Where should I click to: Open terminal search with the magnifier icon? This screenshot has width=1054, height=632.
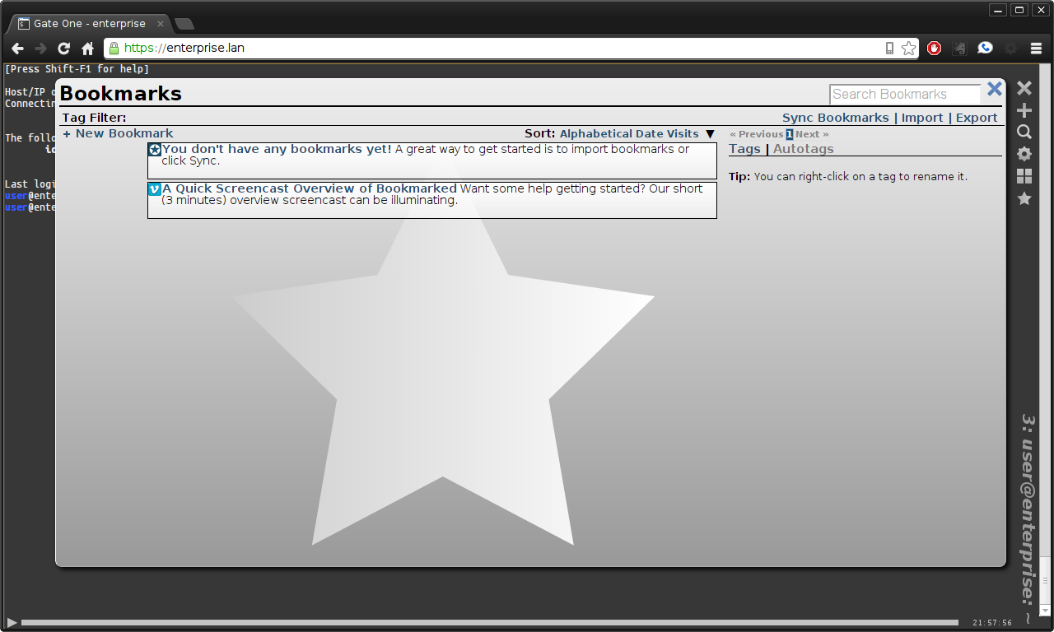pos(1024,132)
